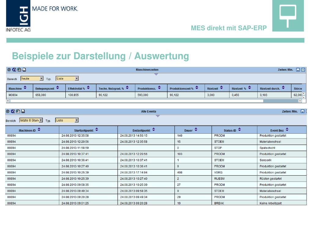Minimize the Alle Events panel
313x235 pixels.
click(303, 111)
